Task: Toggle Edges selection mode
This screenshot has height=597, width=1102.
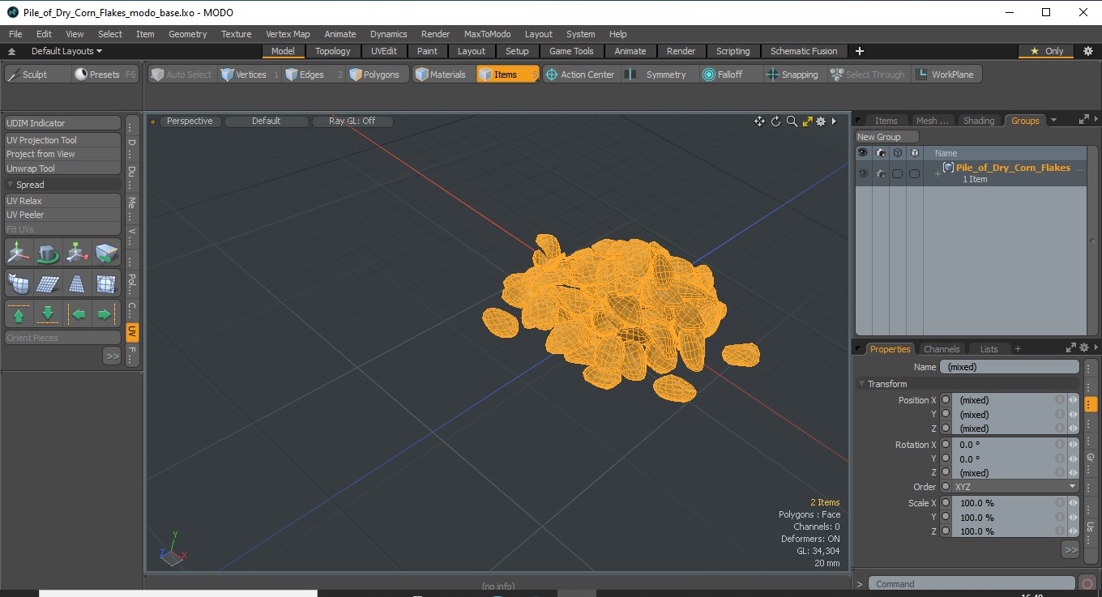Action: [314, 75]
